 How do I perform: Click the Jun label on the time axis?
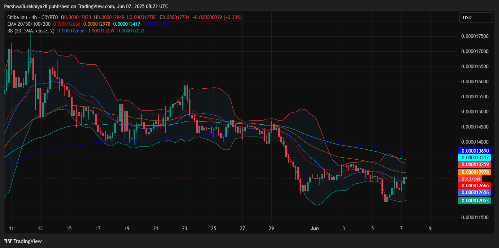point(314,228)
